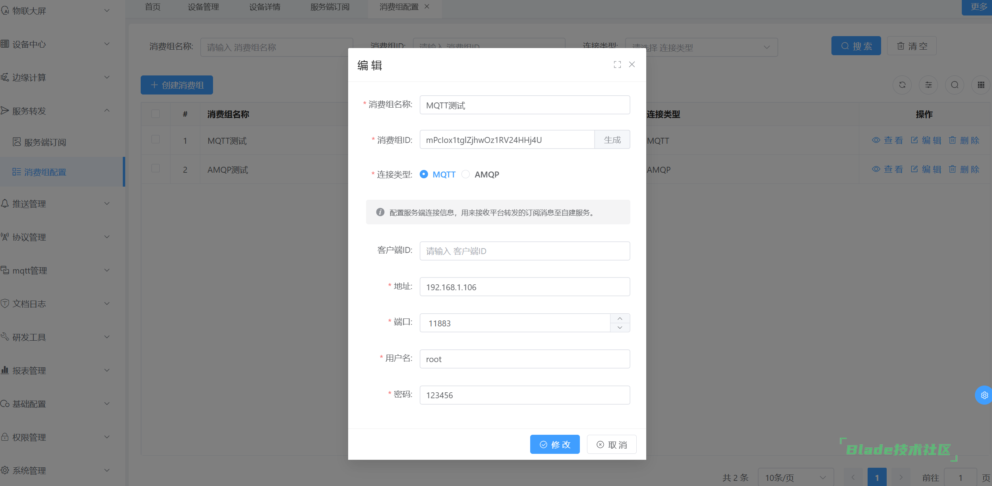Open column settings sliders icon
Viewport: 992px width, 486px height.
(x=928, y=85)
